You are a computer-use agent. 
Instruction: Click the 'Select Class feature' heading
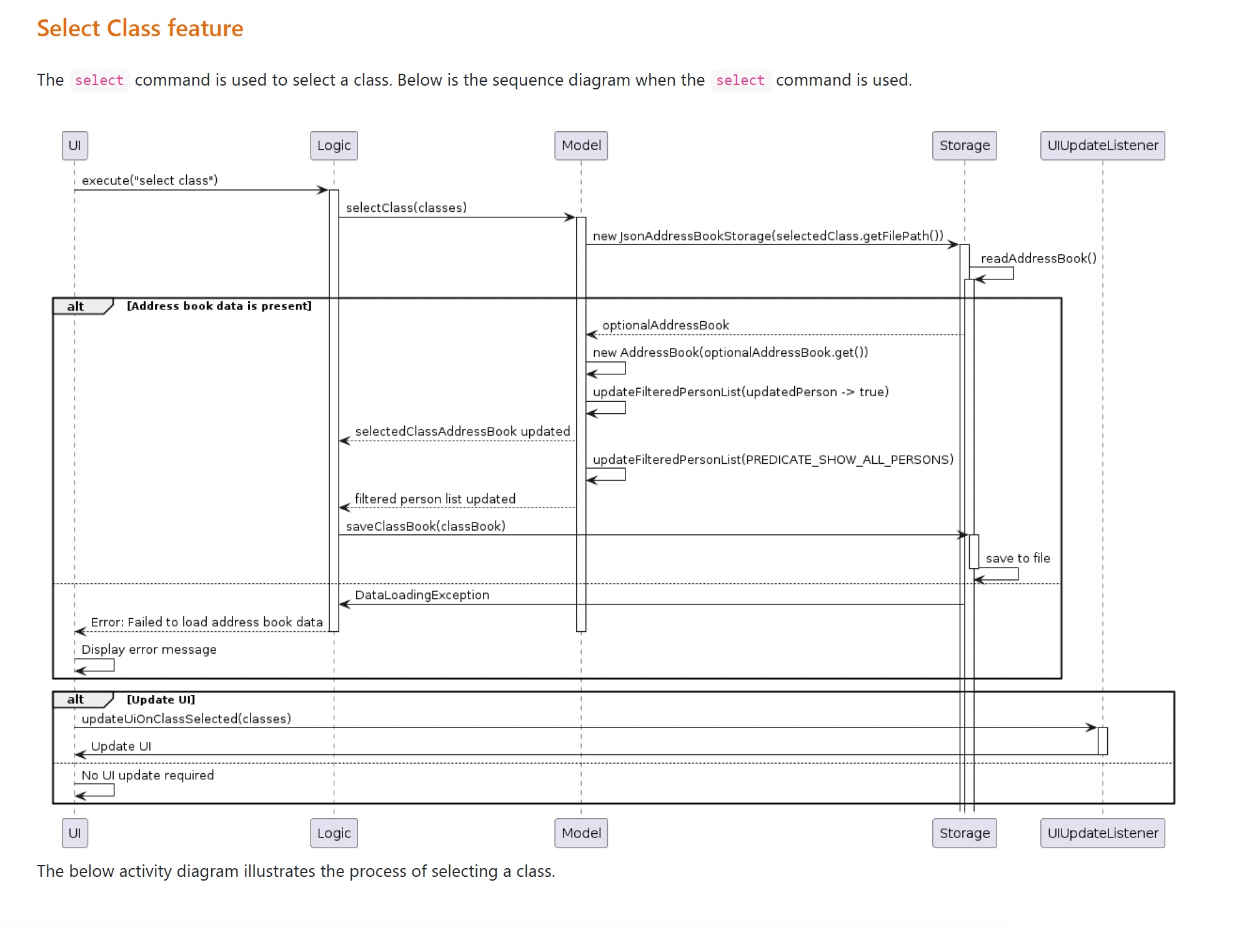[x=140, y=29]
